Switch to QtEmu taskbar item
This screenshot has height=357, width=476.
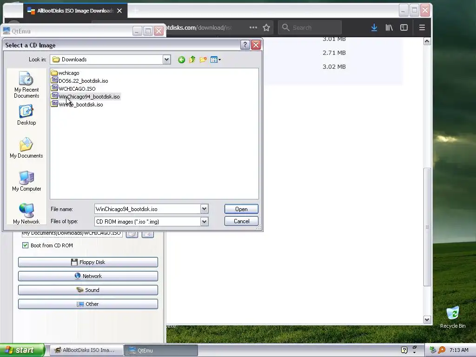161,350
